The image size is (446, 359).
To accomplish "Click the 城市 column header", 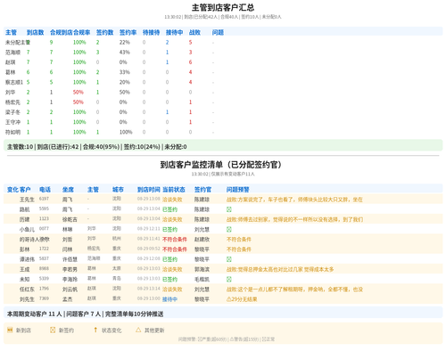I will tap(118, 190).
